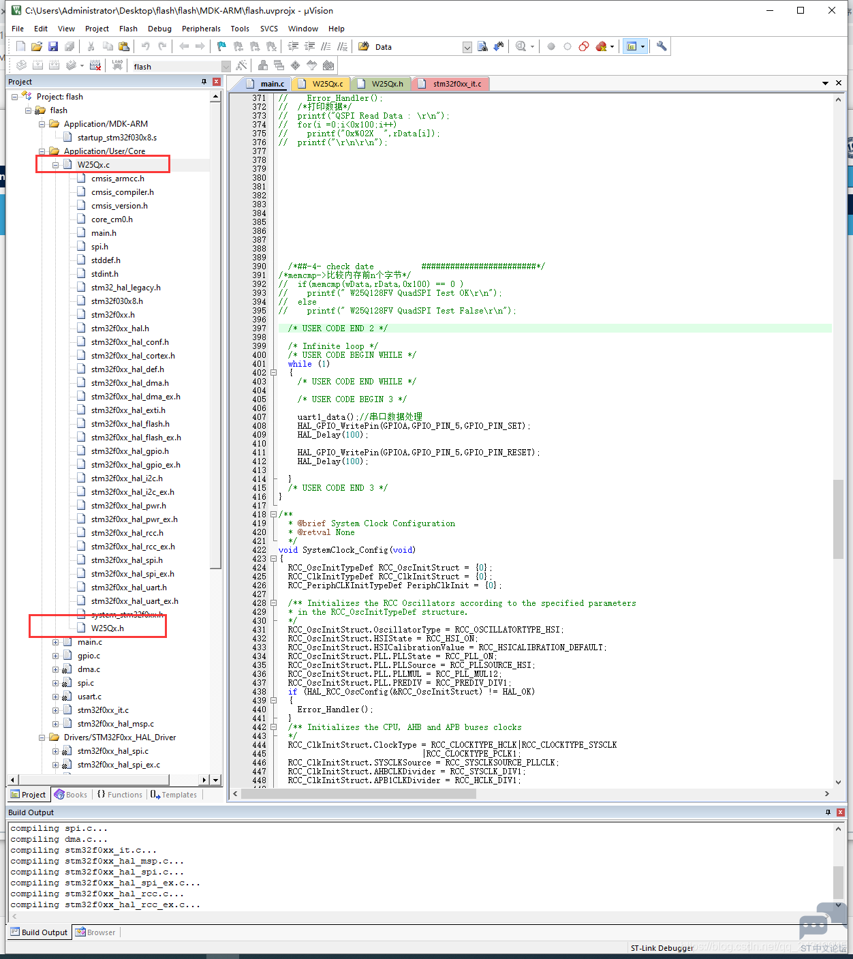Collapse code fold at line 402
Image resolution: width=853 pixels, height=959 pixels.
[x=273, y=373]
